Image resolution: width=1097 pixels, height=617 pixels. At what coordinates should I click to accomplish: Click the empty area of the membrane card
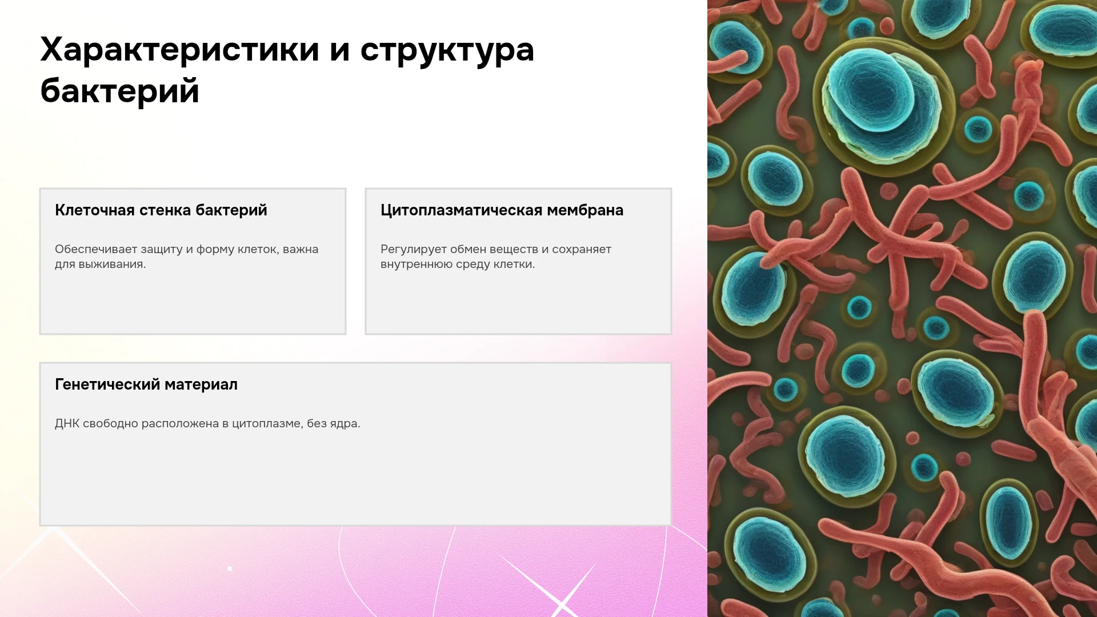pyautogui.click(x=518, y=303)
